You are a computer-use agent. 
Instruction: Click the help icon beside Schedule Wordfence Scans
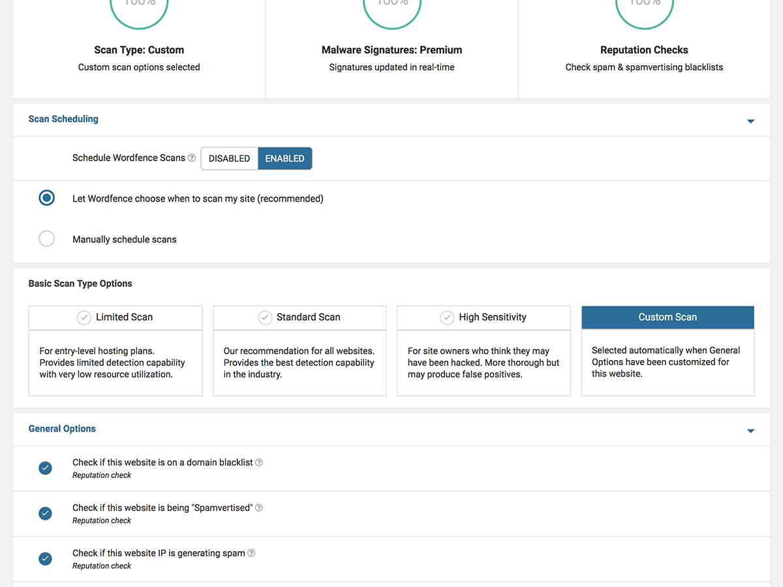(x=191, y=157)
